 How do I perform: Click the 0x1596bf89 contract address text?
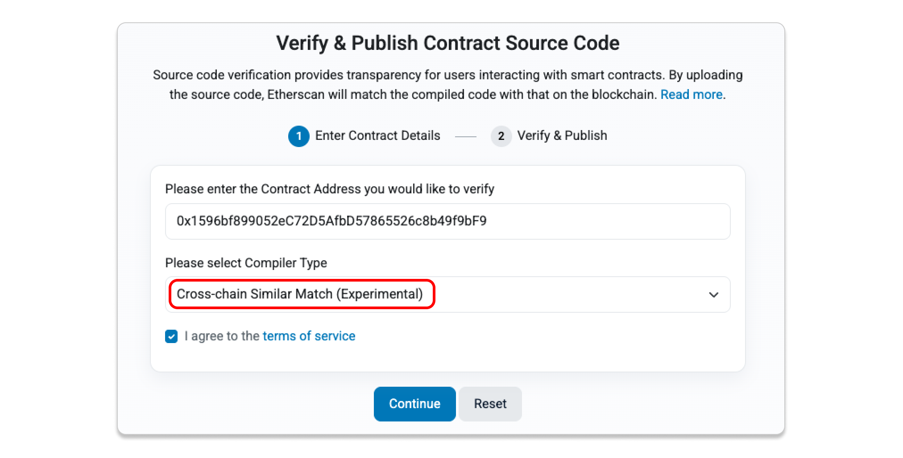pyautogui.click(x=331, y=221)
